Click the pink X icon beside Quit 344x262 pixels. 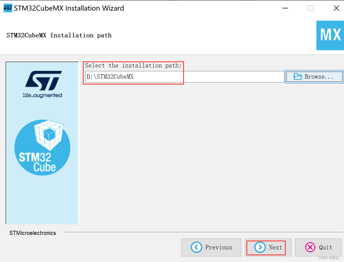[310, 247]
